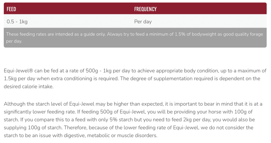Click the 1.5kg per day maximum text
The height and width of the screenshot is (143, 271).
pos(20,79)
